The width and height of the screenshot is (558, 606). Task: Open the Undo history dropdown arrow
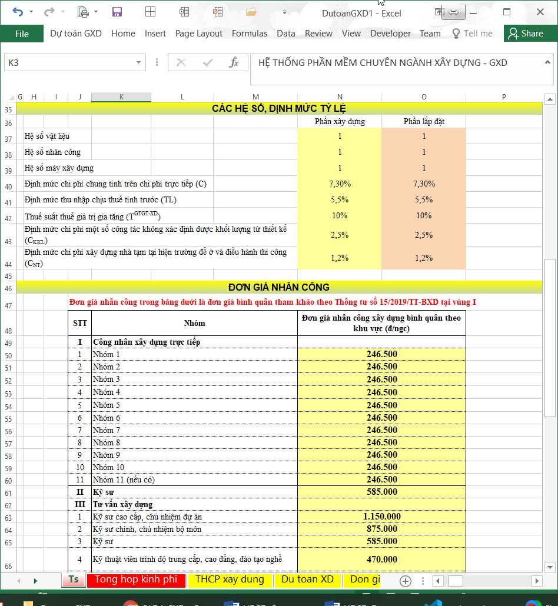point(31,12)
